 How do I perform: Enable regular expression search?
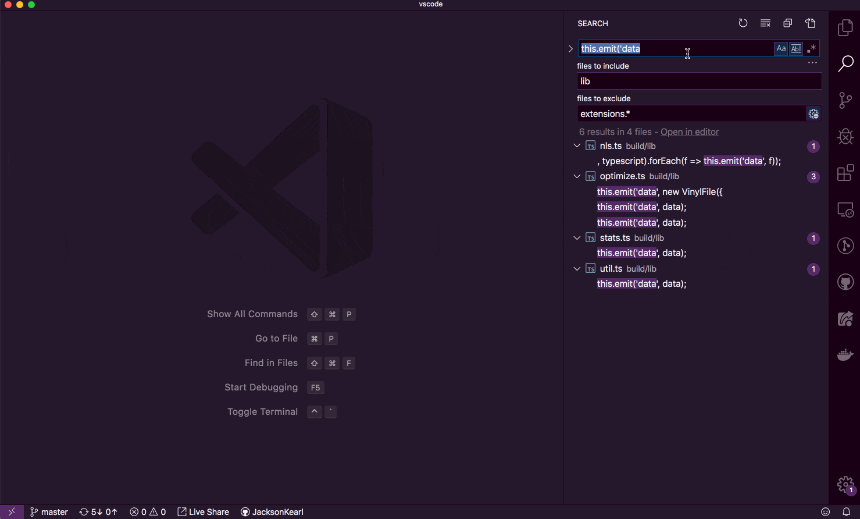[x=811, y=48]
